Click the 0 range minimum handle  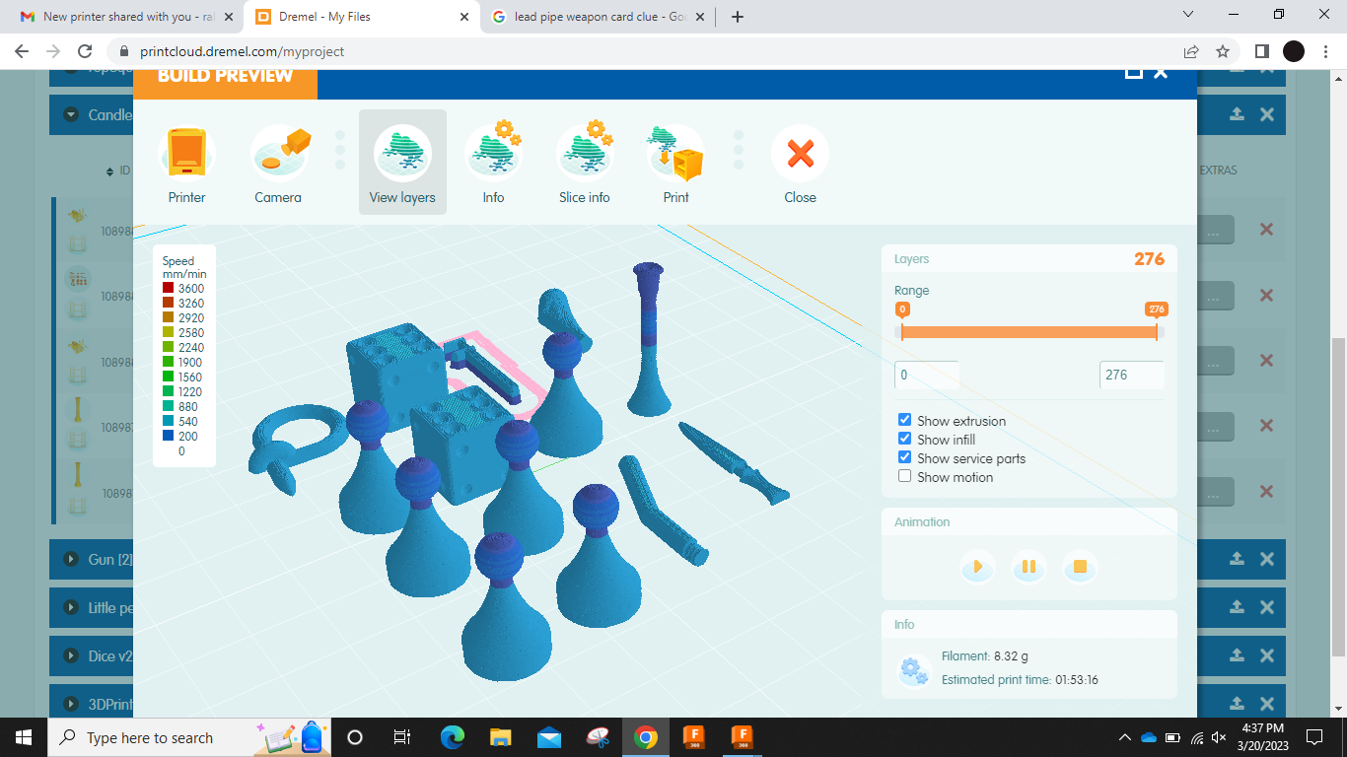point(902,309)
